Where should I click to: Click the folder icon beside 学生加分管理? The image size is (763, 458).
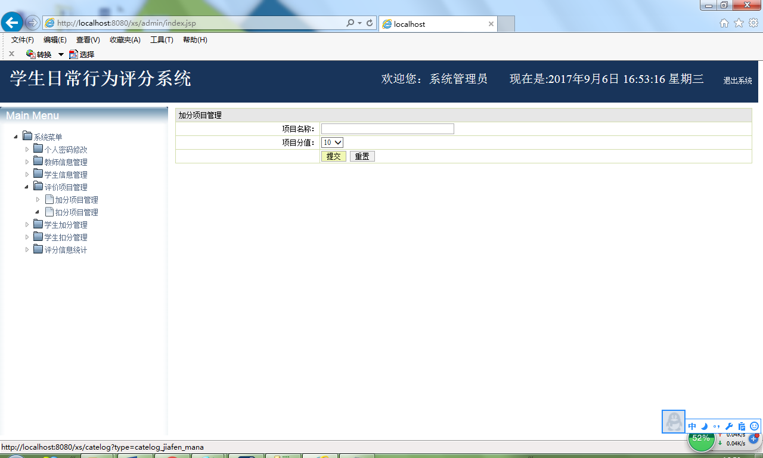coord(38,224)
